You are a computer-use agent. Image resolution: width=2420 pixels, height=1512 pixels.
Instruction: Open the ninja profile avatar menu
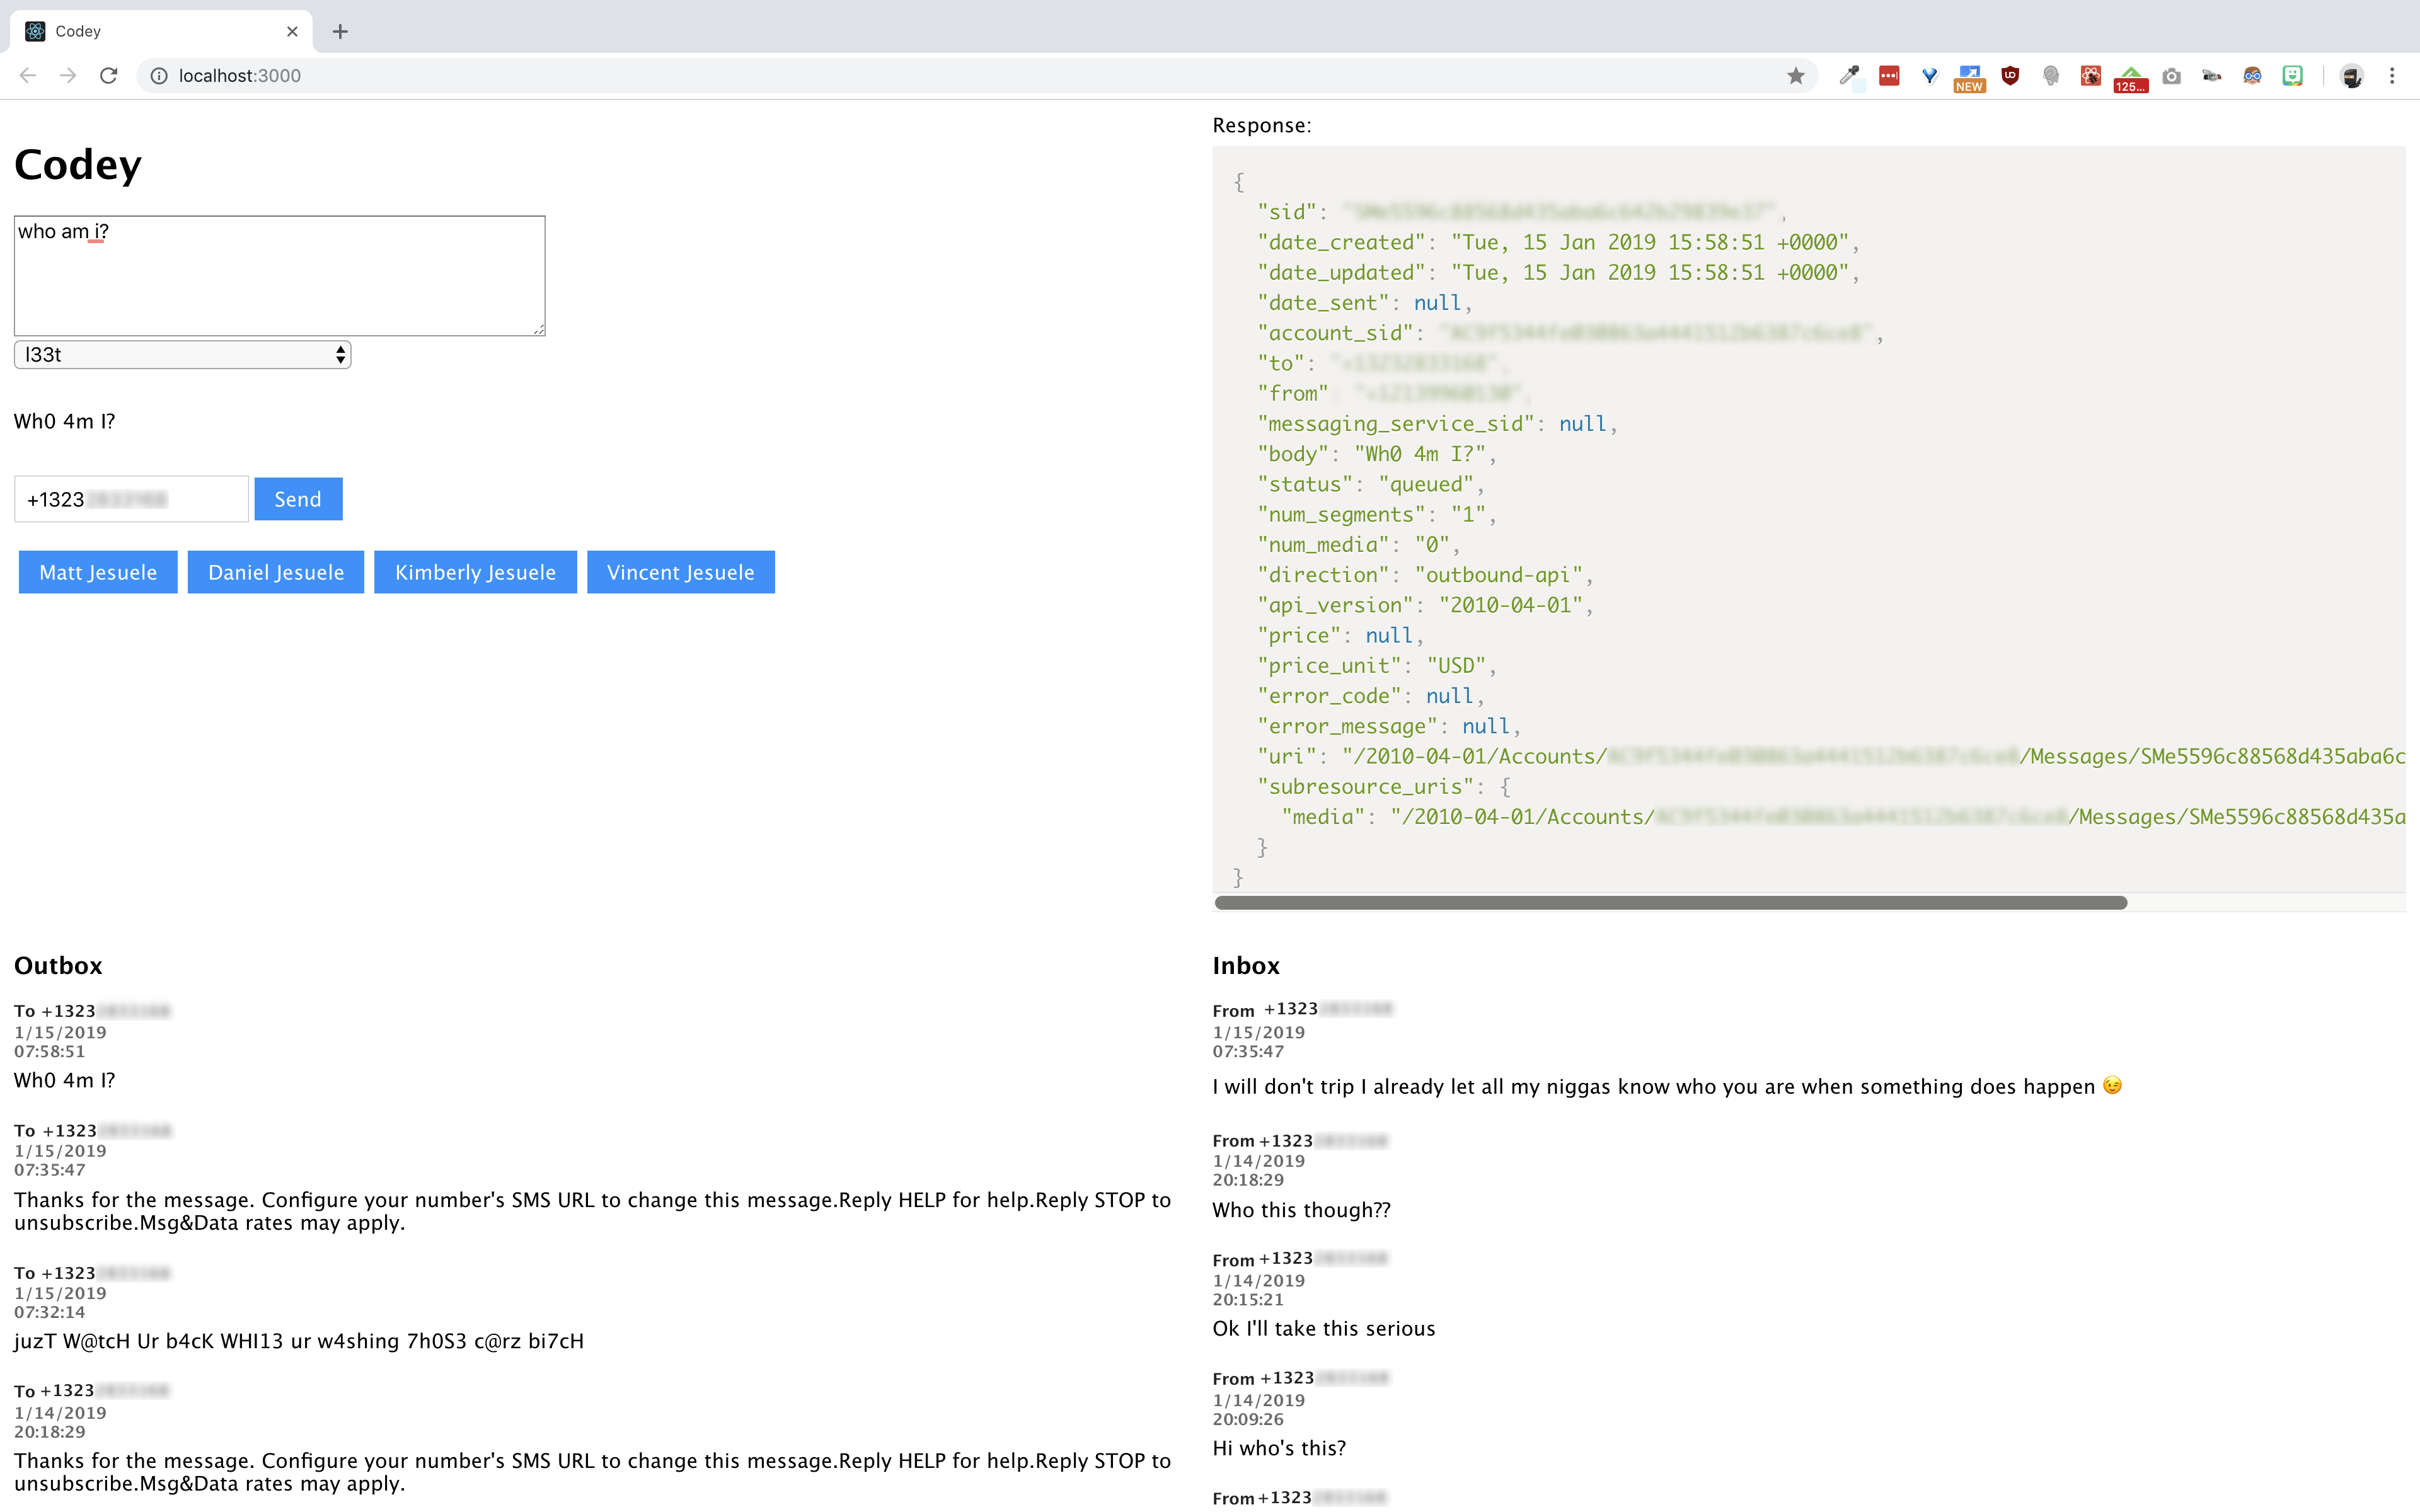tap(2352, 76)
